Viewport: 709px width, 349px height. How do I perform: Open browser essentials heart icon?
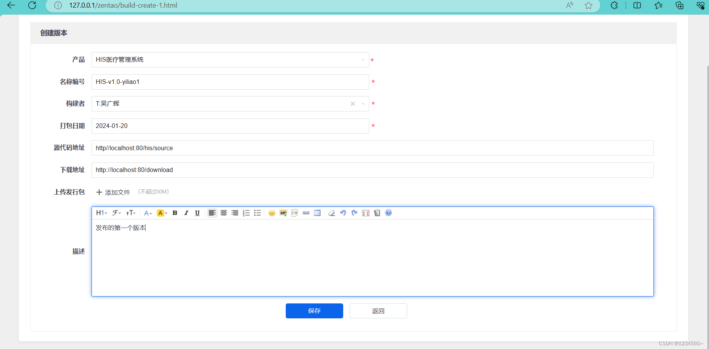point(701,5)
